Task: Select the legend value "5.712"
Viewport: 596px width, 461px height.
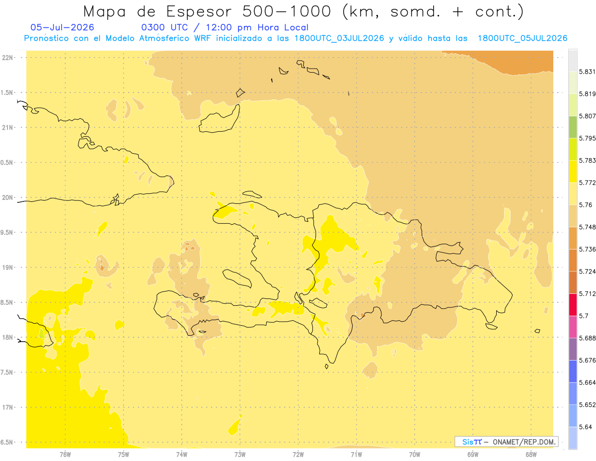Action: coord(587,294)
